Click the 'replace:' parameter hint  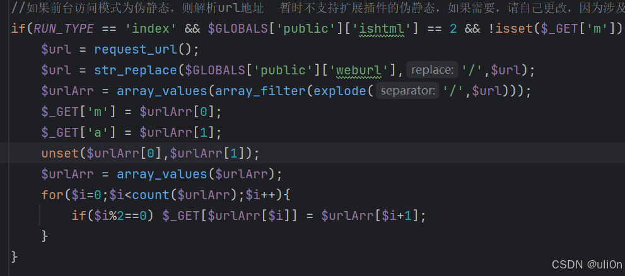tap(432, 70)
